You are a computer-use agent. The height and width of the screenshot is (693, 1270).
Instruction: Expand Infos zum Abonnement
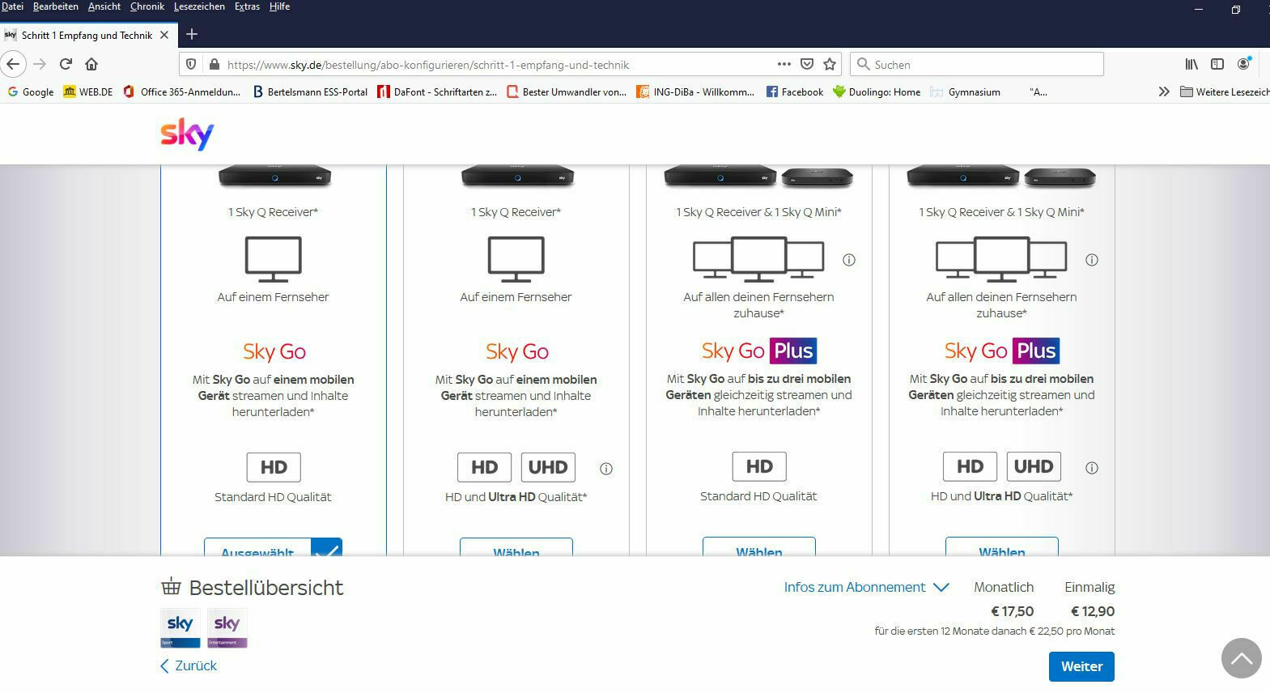click(866, 587)
